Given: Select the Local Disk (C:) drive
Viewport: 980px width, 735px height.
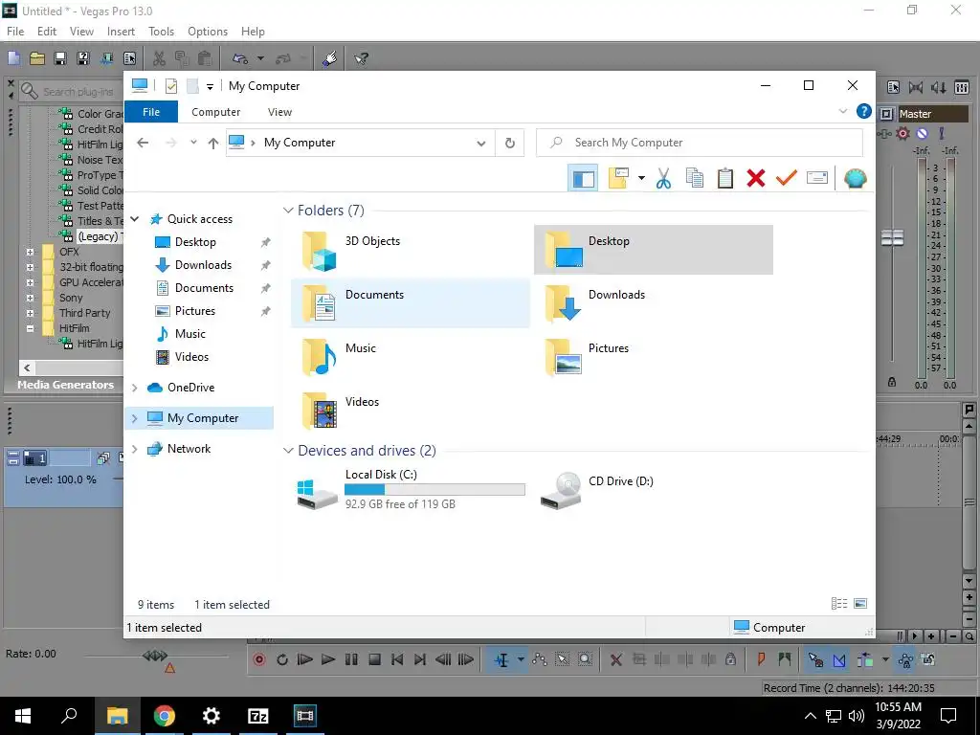Looking at the screenshot, I should [x=410, y=489].
